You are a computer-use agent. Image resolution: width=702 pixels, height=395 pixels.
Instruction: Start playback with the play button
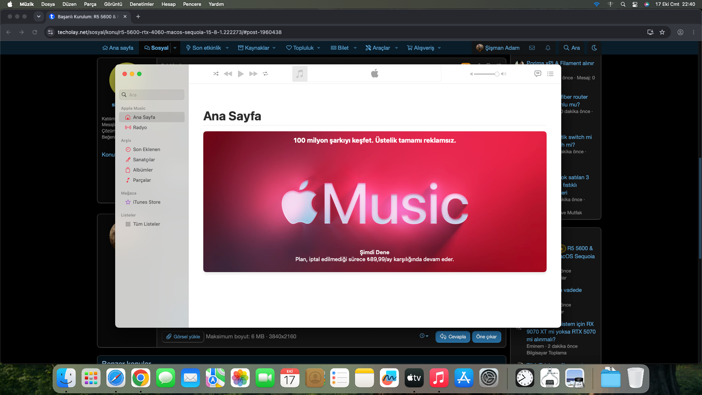pos(241,74)
